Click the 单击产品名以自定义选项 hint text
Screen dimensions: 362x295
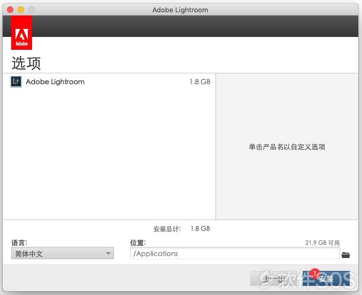pyautogui.click(x=287, y=147)
